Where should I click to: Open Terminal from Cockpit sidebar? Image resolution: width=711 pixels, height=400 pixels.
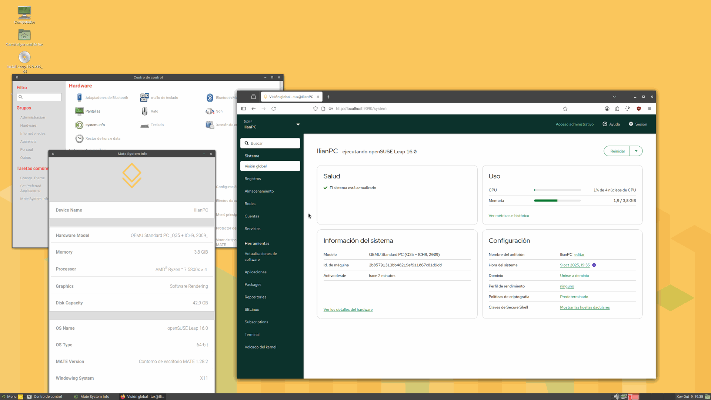[x=252, y=334]
